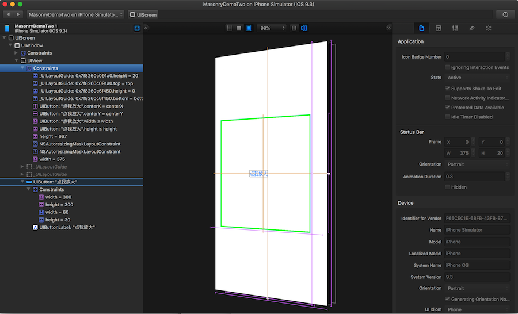518x314 pixels.
Task: Toggle Idle Timer Disabled checkbox
Action: pyautogui.click(x=447, y=117)
